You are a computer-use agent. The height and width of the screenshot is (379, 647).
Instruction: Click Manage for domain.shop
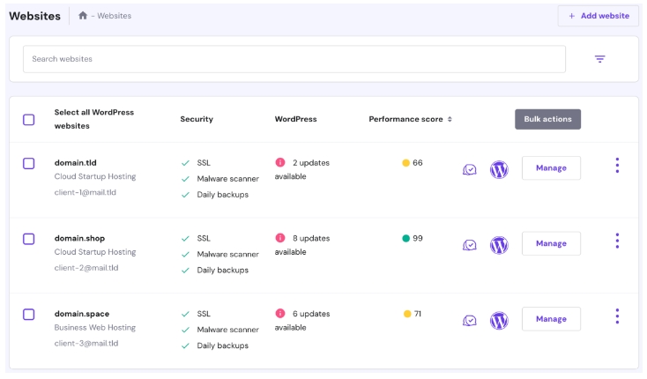(551, 243)
